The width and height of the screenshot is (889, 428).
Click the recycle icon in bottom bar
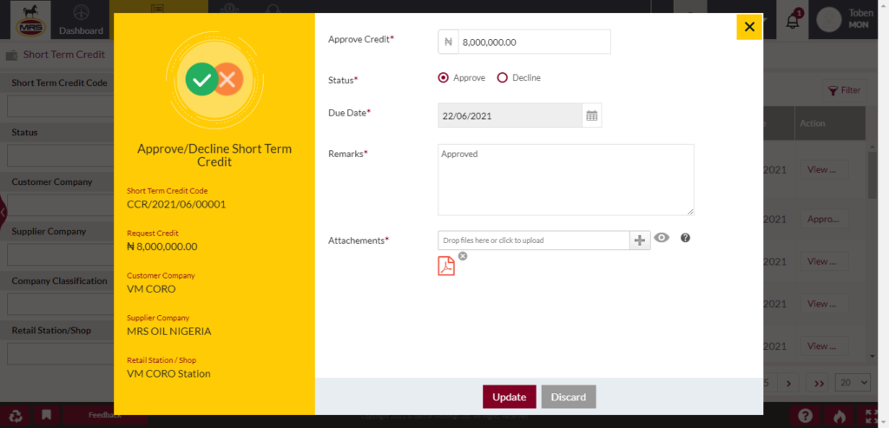(16, 416)
